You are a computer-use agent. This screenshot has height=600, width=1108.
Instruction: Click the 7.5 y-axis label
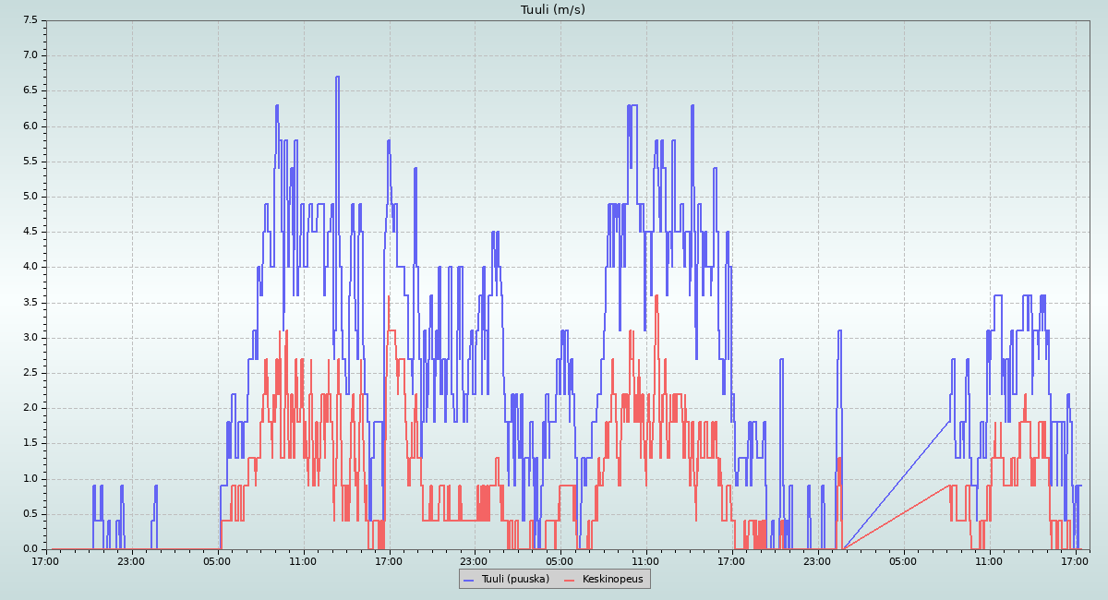pos(30,19)
